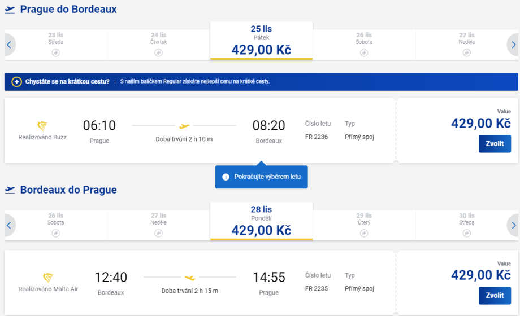
Task: Show earlier outbound dates with the left arrow
Action: pos(9,45)
